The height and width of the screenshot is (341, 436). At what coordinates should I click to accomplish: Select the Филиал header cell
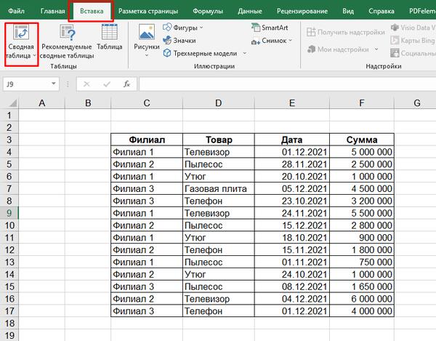pyautogui.click(x=147, y=140)
